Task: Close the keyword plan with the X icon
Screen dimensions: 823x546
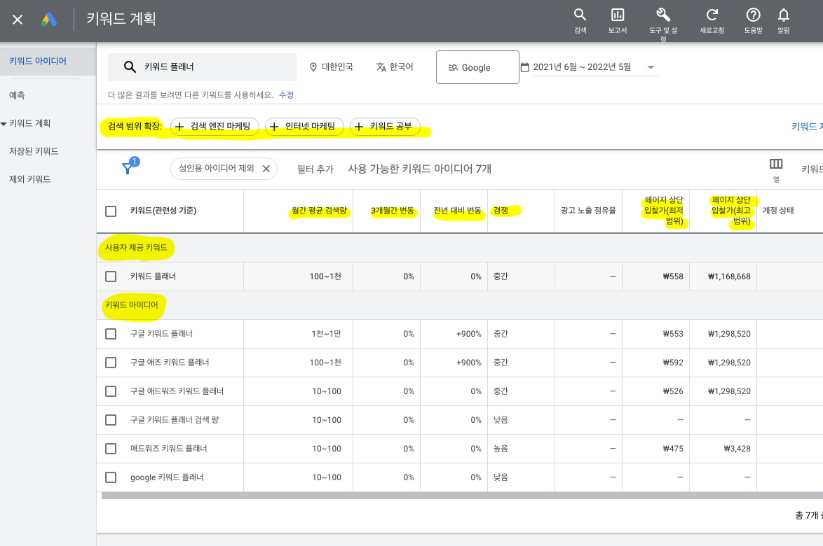Action: (18, 20)
